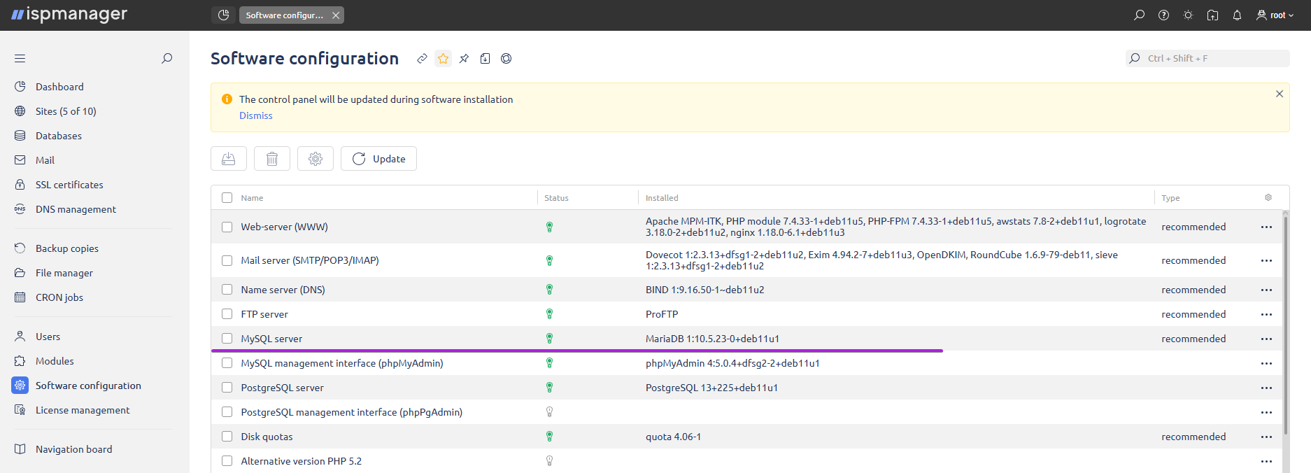Viewport: 1311px width, 473px height.
Task: Check the Name server (DNS) checkbox
Action: pos(227,290)
